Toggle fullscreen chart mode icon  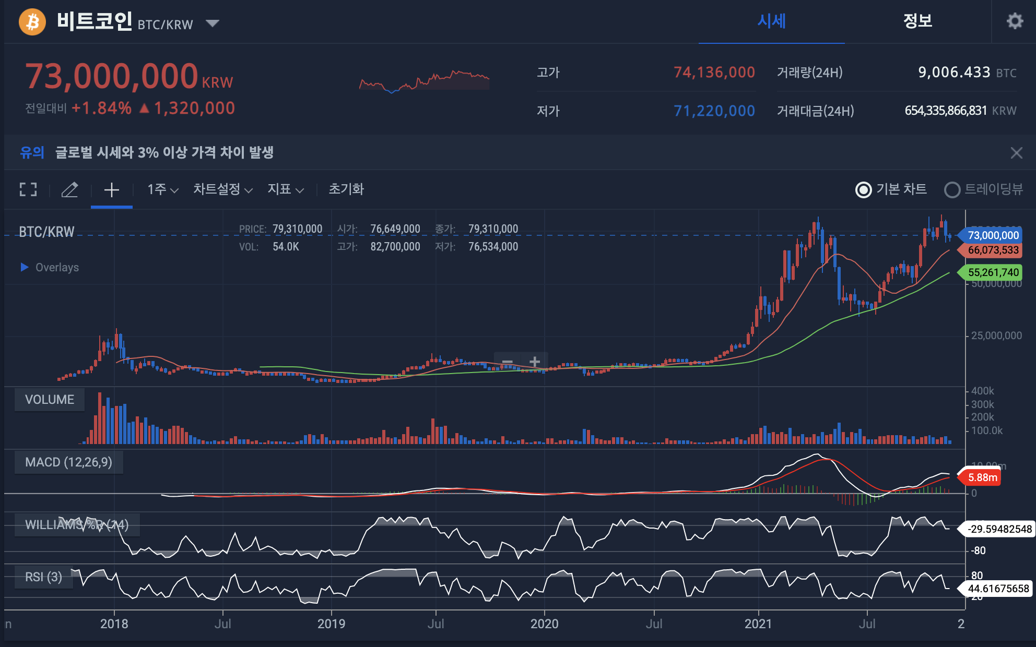tap(28, 189)
